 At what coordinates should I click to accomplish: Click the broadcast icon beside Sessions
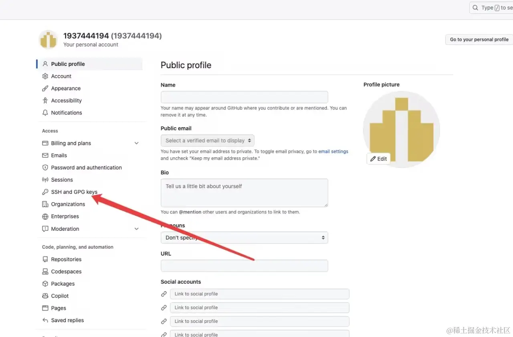click(45, 180)
